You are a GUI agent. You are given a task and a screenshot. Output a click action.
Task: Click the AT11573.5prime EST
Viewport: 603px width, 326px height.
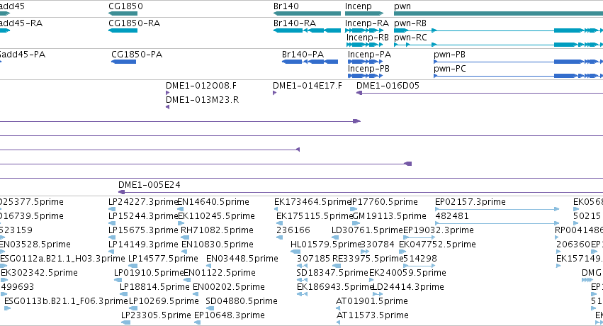338,323
